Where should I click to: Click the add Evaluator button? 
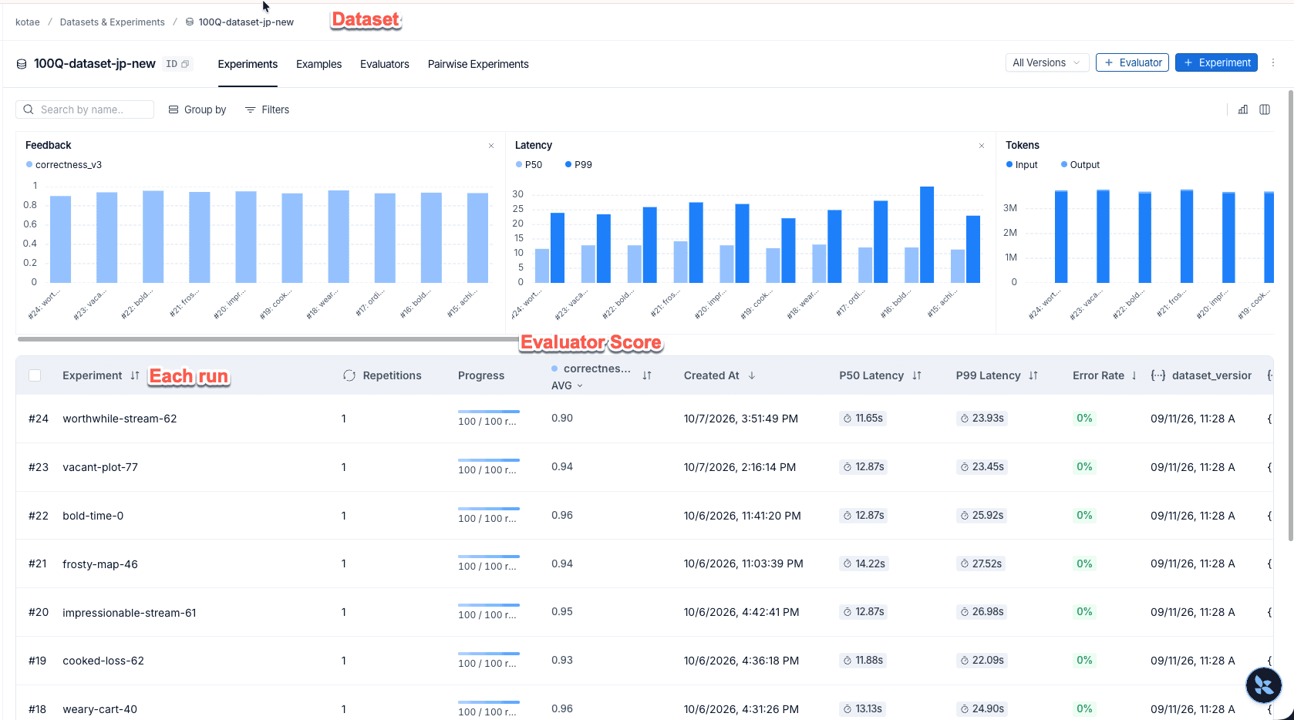[1132, 62]
